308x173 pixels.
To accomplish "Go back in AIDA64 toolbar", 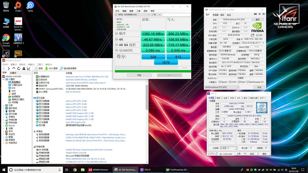I will pyautogui.click(x=4, y=68).
